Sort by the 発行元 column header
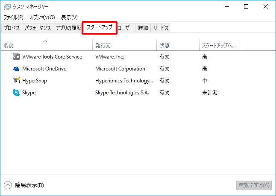 point(124,45)
